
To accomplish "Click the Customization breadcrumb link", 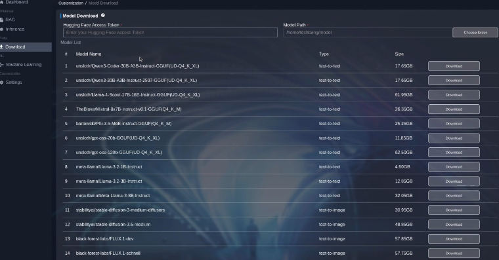I will point(71,3).
